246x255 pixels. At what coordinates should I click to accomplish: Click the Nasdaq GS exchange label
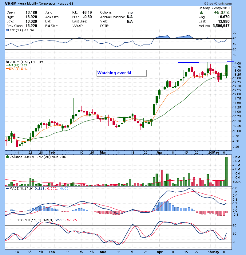[65, 4]
